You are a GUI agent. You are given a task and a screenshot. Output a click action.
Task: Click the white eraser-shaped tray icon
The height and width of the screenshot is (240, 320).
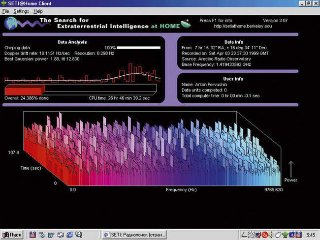[278, 235]
